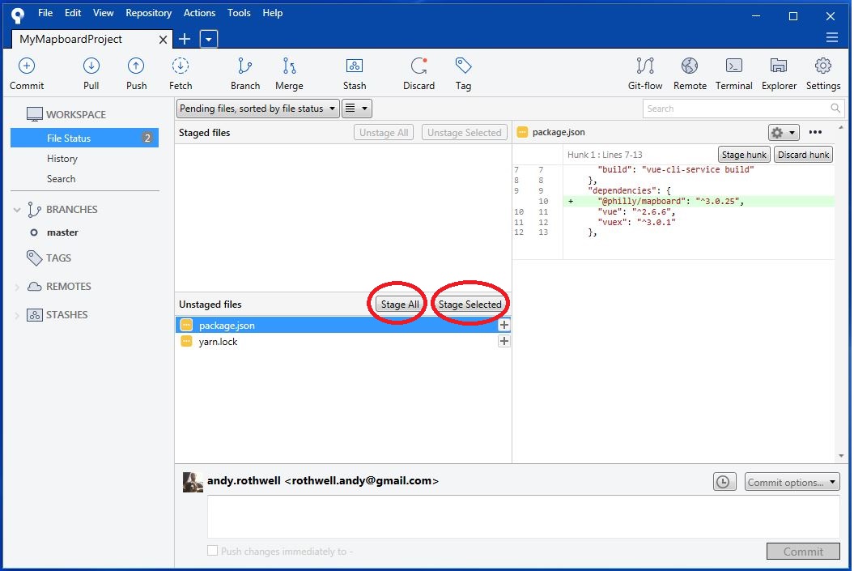Click the Stage All button

(400, 304)
